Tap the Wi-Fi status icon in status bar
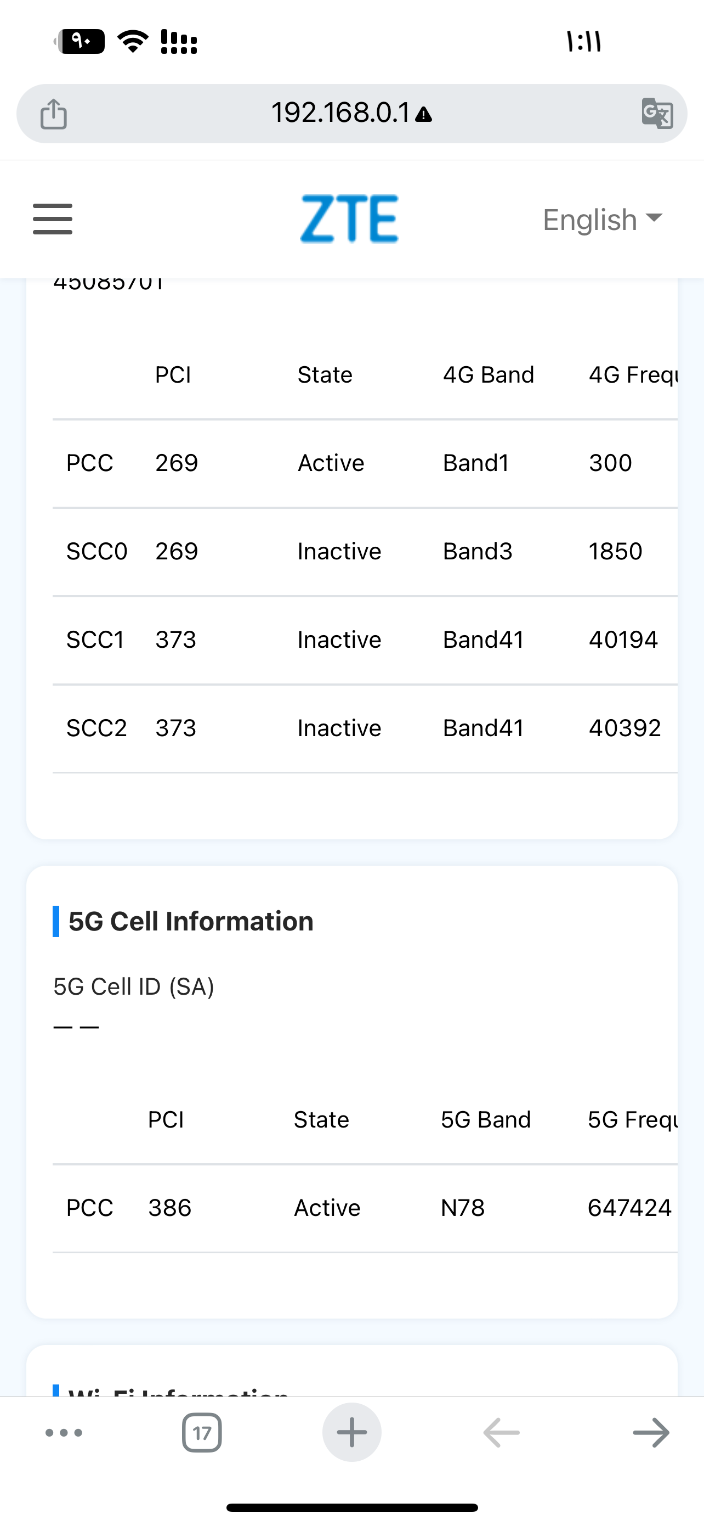The width and height of the screenshot is (704, 1525). pos(134,41)
